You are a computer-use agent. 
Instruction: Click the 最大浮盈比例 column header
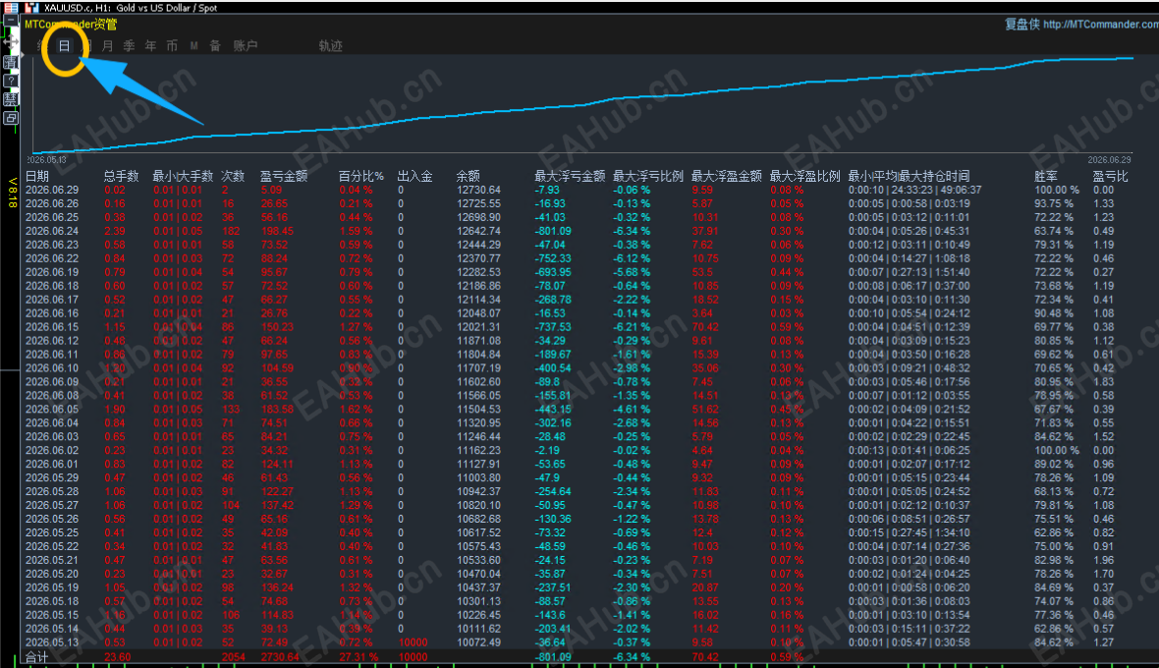805,176
